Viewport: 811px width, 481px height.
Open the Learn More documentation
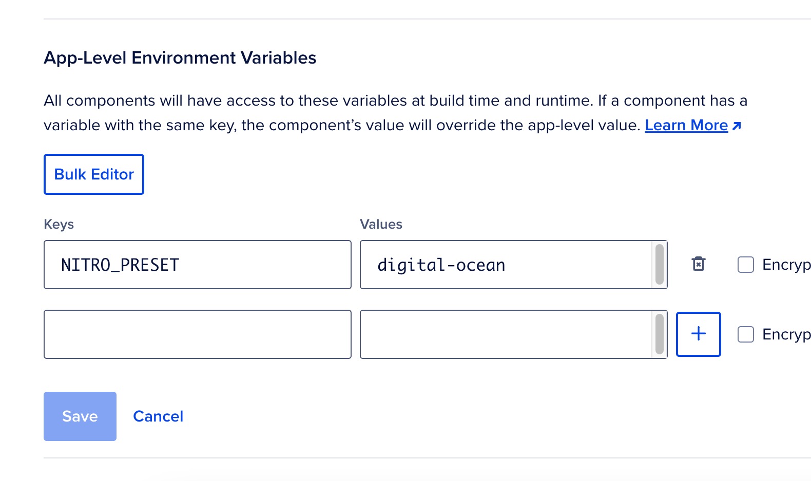pyautogui.click(x=686, y=125)
